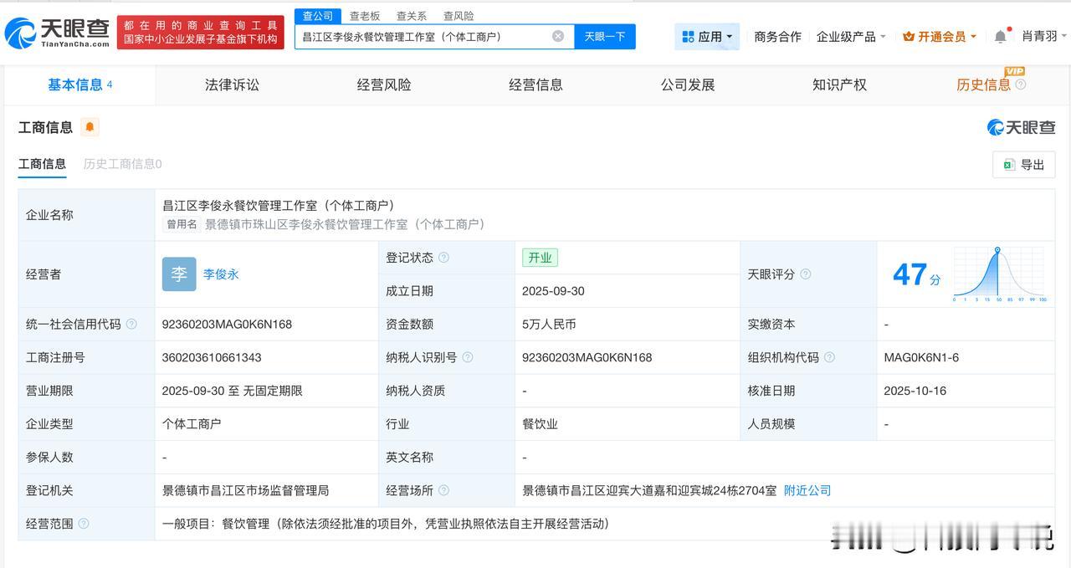Switch to 历史工商信息0 sub-tab
1071x568 pixels.
coord(122,164)
